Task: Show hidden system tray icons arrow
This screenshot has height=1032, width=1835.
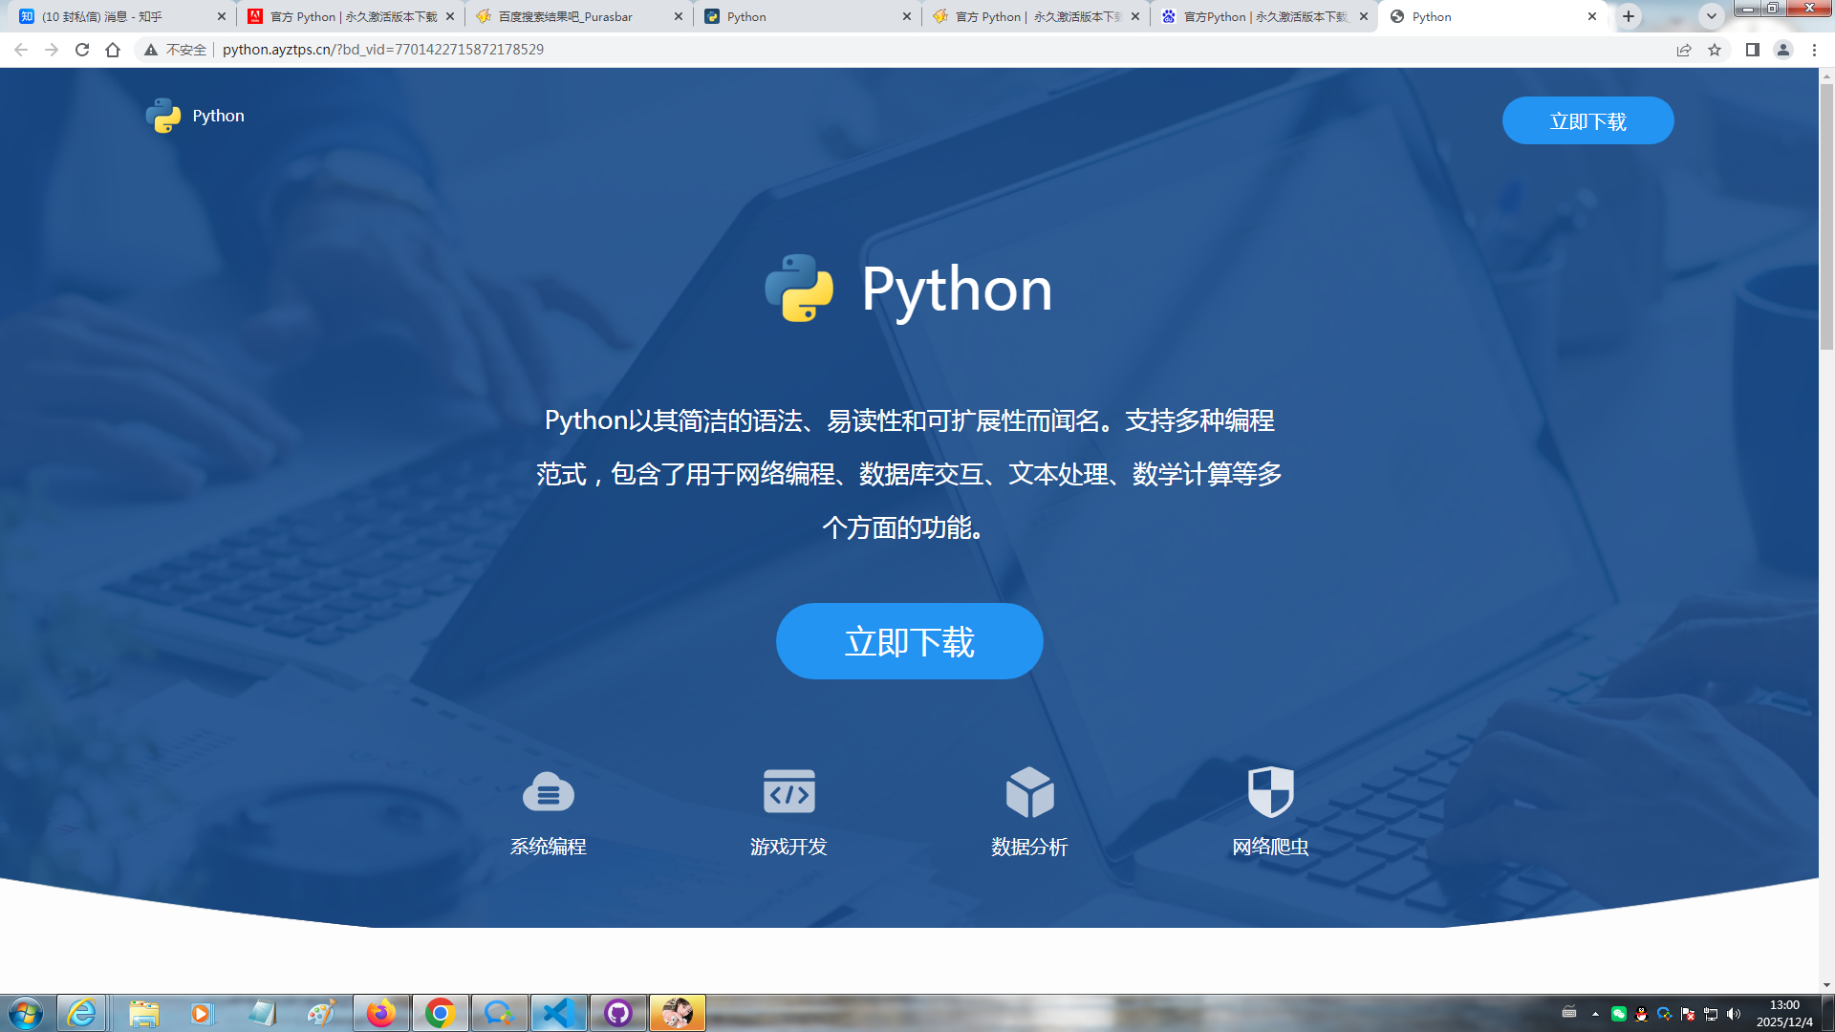Action: coord(1595,1014)
